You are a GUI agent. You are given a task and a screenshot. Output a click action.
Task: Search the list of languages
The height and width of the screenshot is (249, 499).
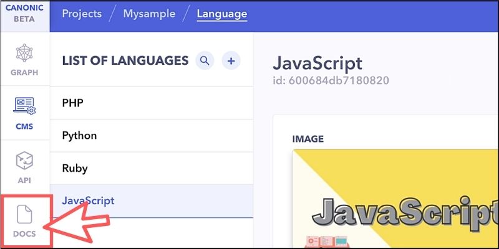(x=205, y=60)
